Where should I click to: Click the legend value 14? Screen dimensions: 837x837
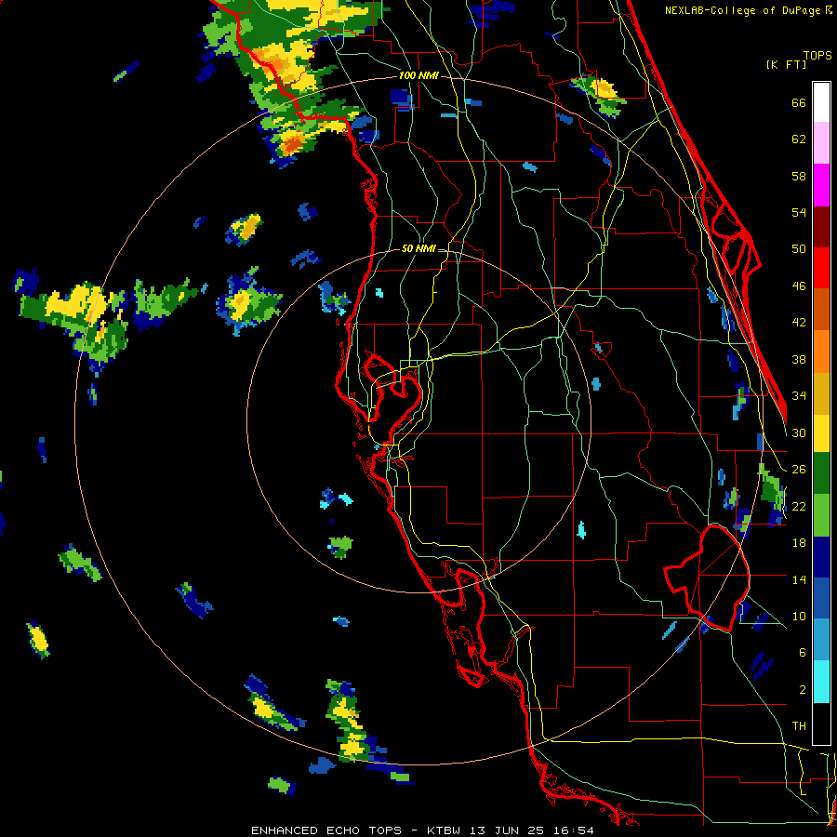tap(799, 579)
